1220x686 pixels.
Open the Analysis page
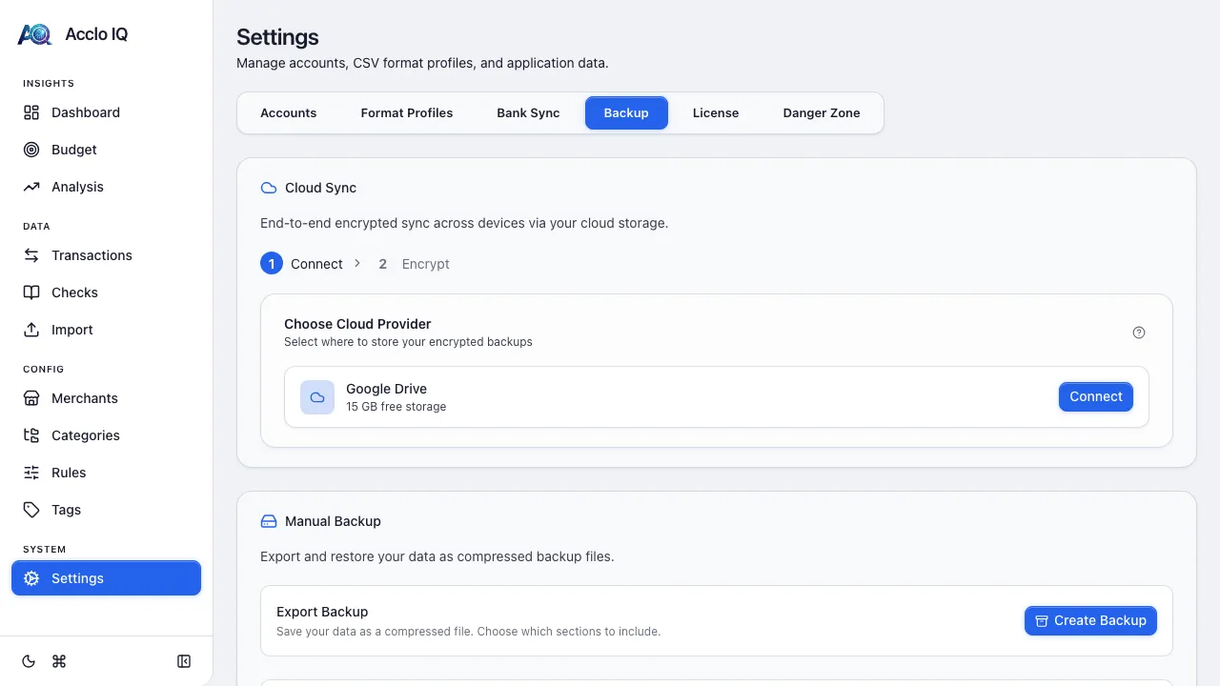click(x=106, y=187)
